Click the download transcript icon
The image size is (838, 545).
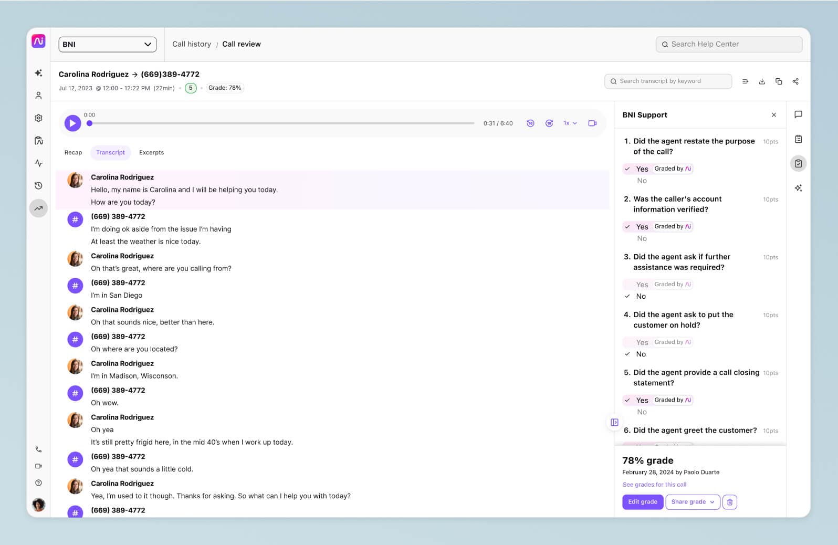pyautogui.click(x=762, y=81)
